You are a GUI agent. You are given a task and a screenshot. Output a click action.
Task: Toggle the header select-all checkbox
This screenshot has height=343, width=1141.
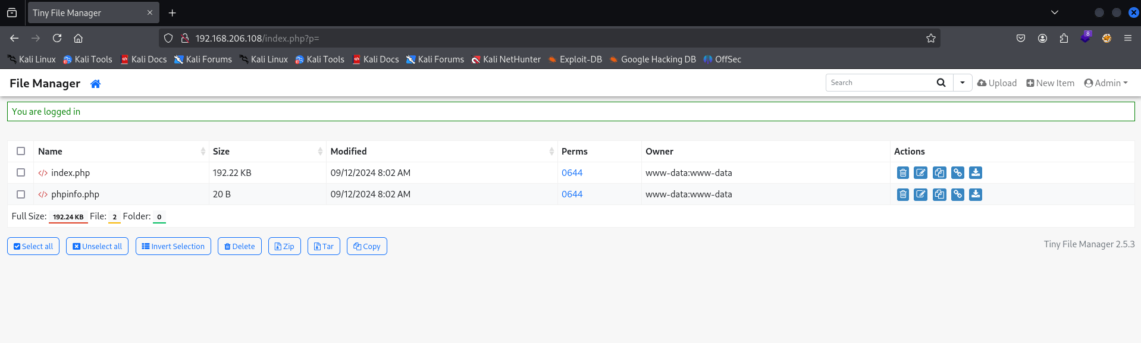(21, 151)
